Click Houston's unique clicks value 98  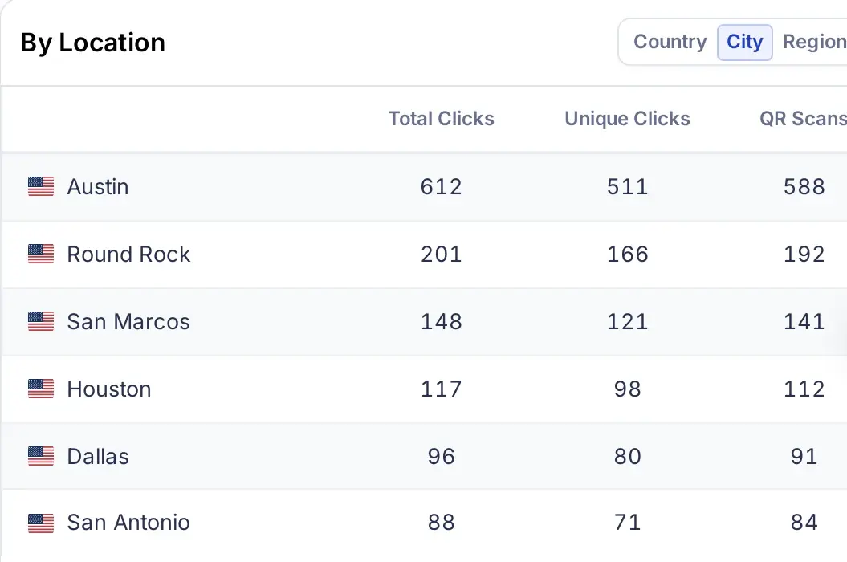627,389
